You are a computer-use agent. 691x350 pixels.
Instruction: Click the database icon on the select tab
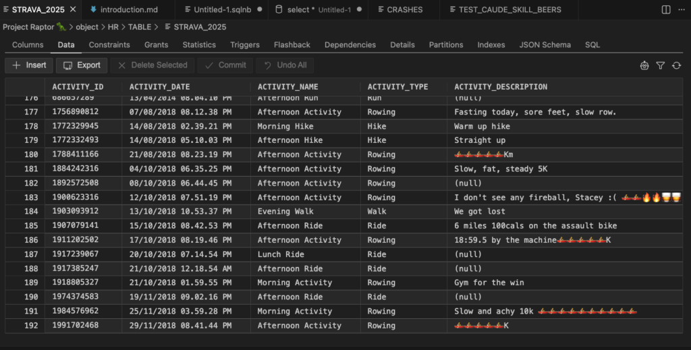(x=279, y=10)
